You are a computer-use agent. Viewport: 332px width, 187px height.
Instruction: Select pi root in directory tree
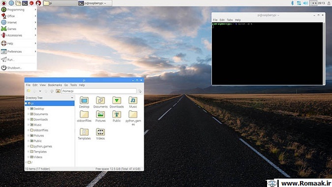pos(50,103)
